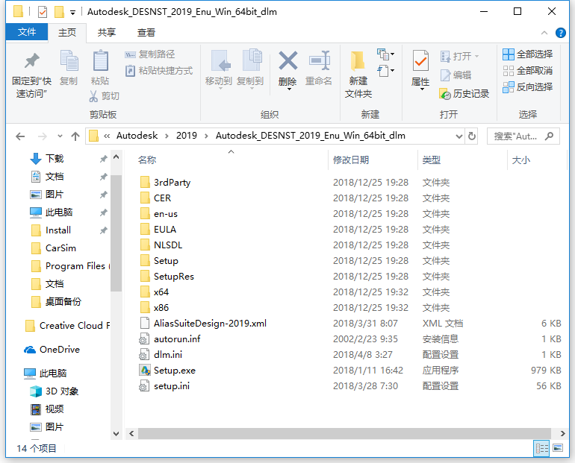Select Downloads (下载) in quick access
The image size is (575, 463).
pyautogui.click(x=55, y=159)
